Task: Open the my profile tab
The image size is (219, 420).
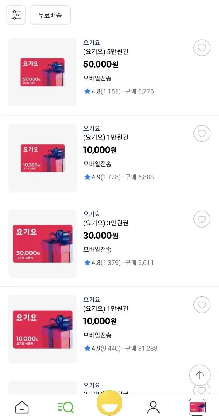Action: [153, 407]
